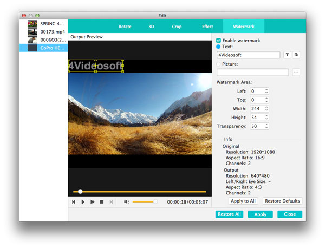Select the Watermark tab
The width and height of the screenshot is (325, 248).
tap(244, 27)
